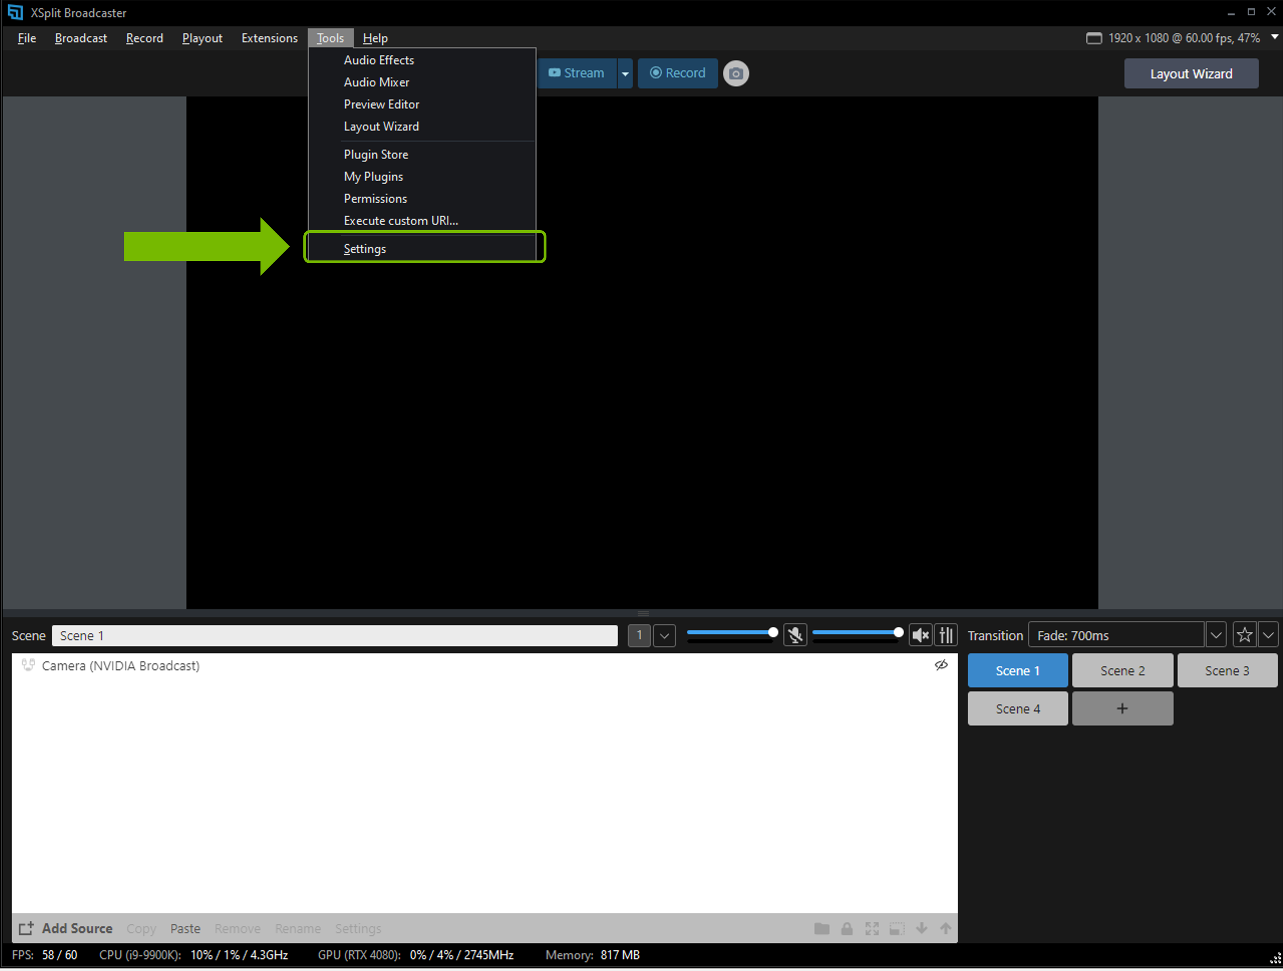Click the lock source icon
Viewport: 1283px width, 971px height.
point(846,929)
